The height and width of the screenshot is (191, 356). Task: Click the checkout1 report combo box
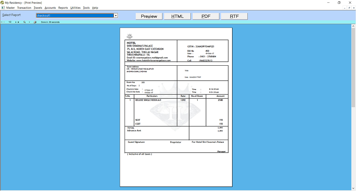pyautogui.click(x=75, y=15)
